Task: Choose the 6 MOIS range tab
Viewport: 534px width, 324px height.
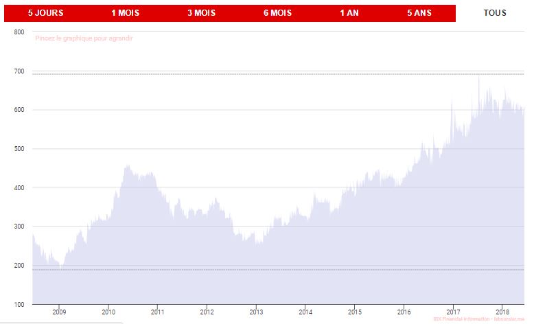Action: click(277, 13)
